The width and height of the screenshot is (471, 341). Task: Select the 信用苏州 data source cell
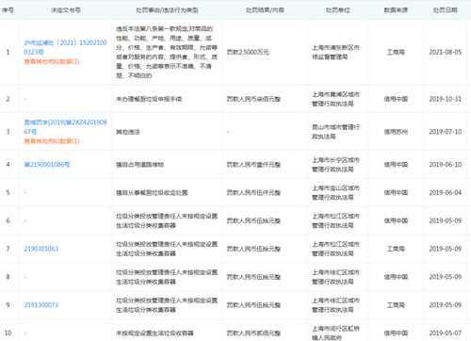396,132
